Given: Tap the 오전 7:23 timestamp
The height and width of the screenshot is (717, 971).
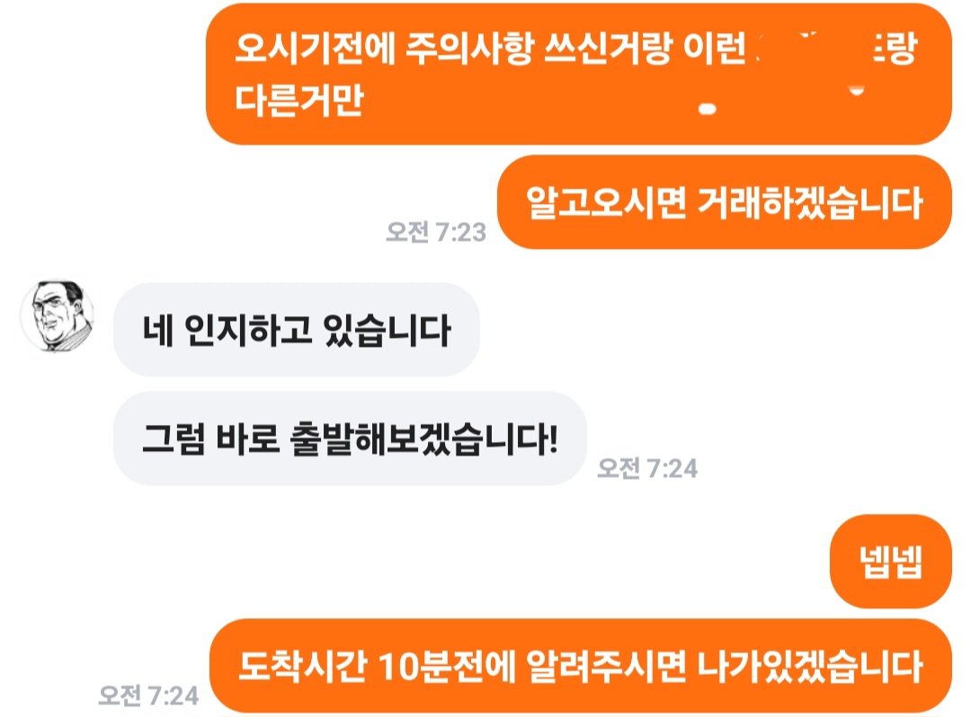Looking at the screenshot, I should click(436, 232).
